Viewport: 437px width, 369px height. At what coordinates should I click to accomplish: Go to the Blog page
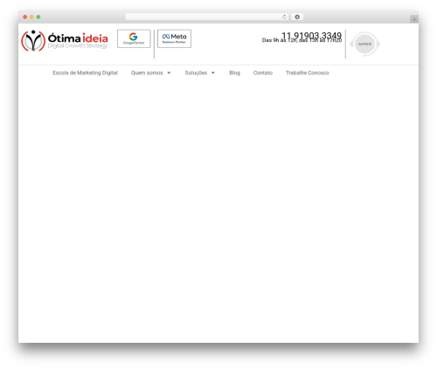(x=234, y=73)
